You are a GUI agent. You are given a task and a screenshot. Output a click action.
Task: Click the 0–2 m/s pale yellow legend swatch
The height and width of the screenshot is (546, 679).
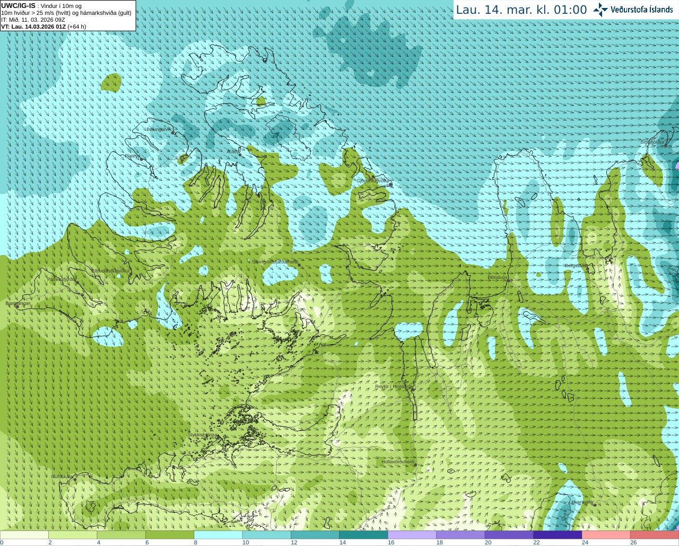[x=24, y=535]
